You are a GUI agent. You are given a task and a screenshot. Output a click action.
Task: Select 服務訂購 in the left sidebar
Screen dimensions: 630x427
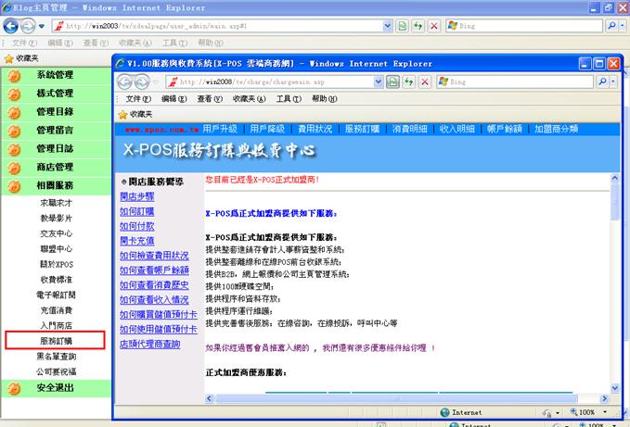(56, 341)
